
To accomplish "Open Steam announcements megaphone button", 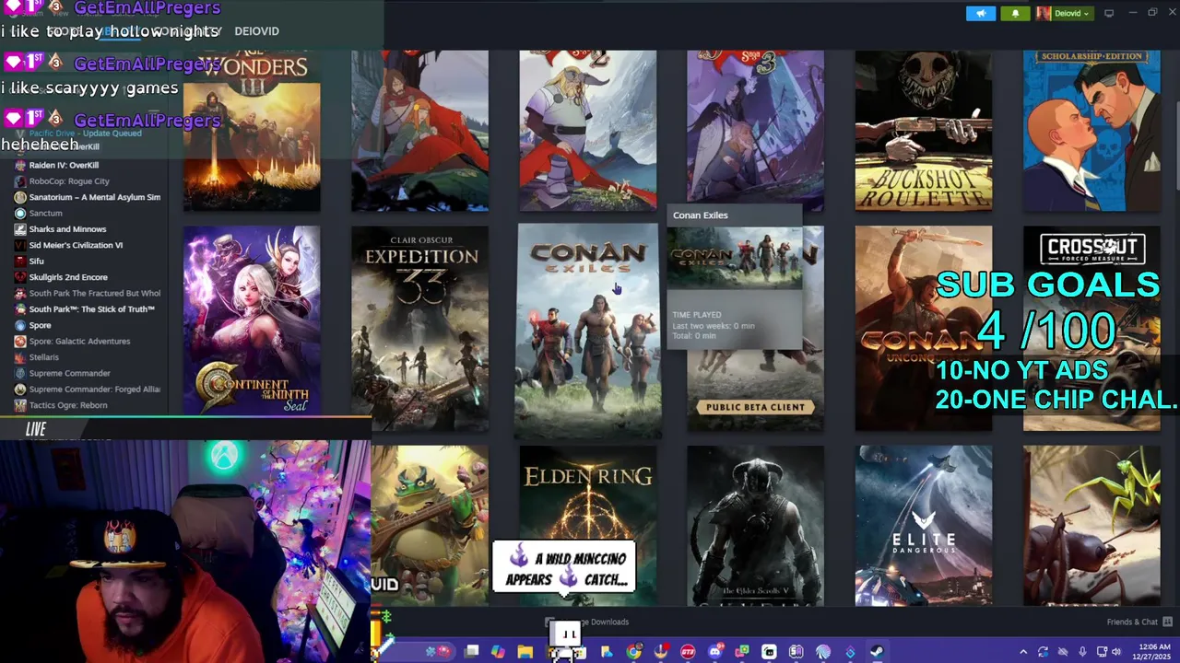I will click(980, 13).
